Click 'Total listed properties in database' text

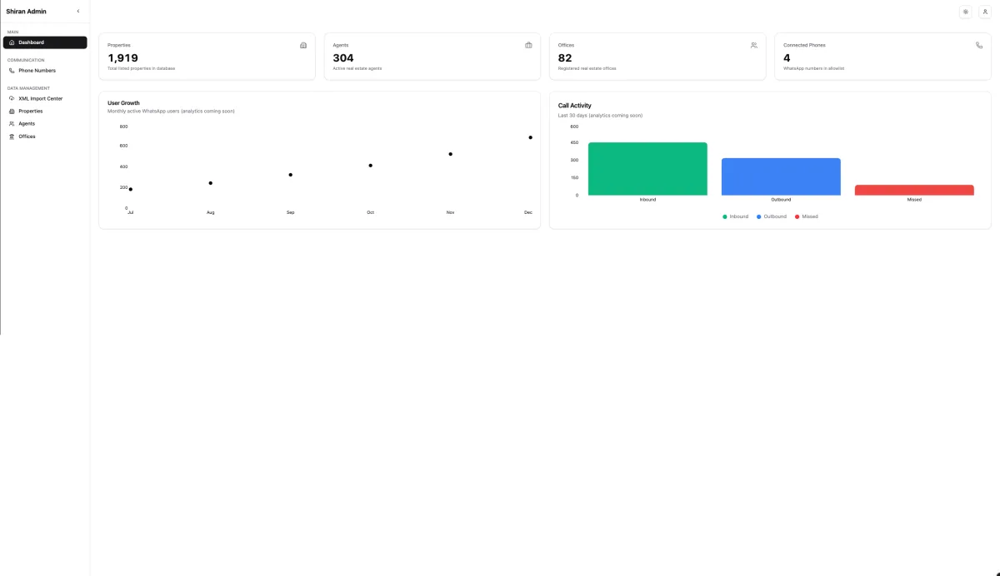tap(142, 68)
